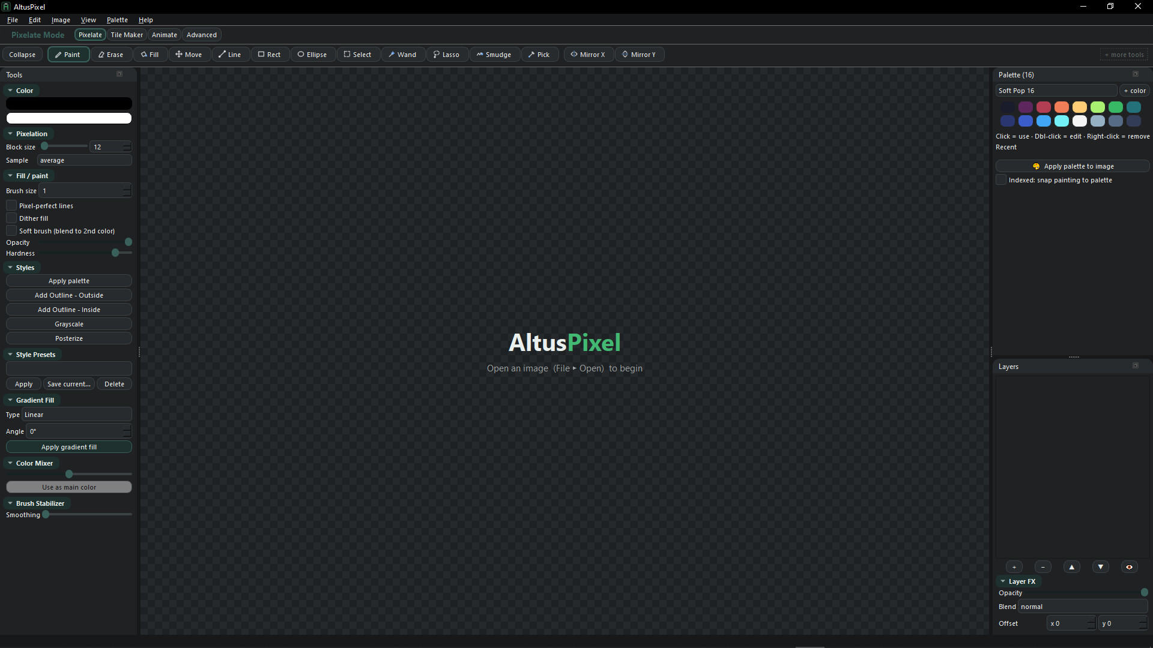
Task: Click the black primary color bar
Action: tap(69, 104)
